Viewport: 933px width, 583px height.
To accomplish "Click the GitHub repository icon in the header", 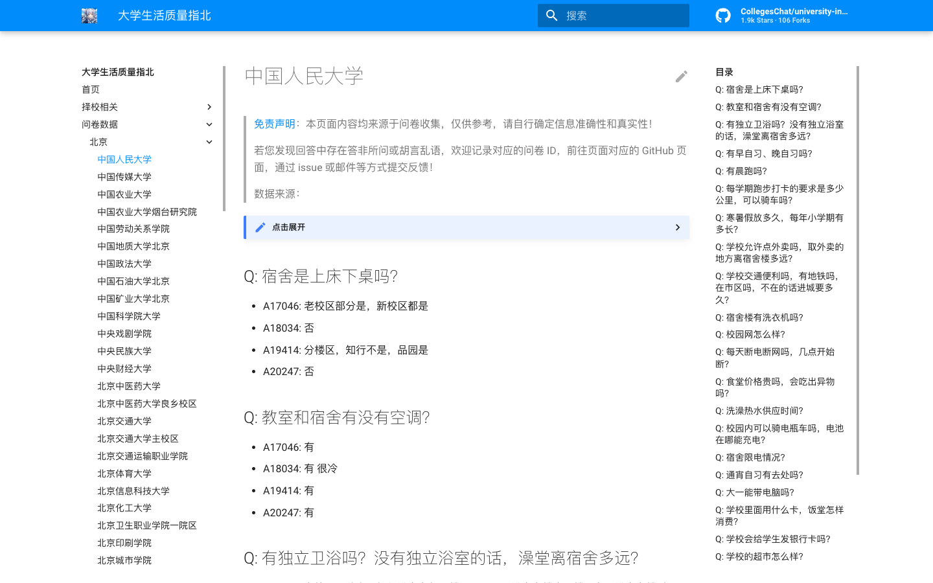I will (723, 15).
